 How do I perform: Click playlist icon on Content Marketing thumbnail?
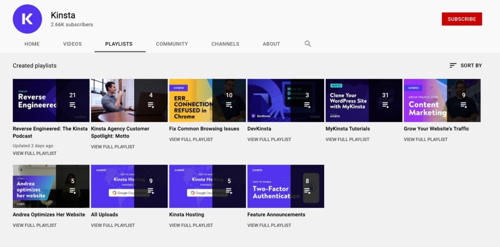click(x=463, y=105)
